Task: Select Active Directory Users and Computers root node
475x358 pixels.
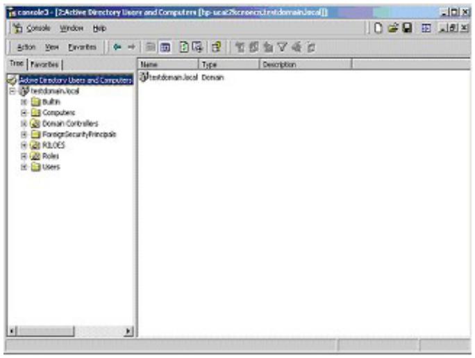Action: (76, 81)
